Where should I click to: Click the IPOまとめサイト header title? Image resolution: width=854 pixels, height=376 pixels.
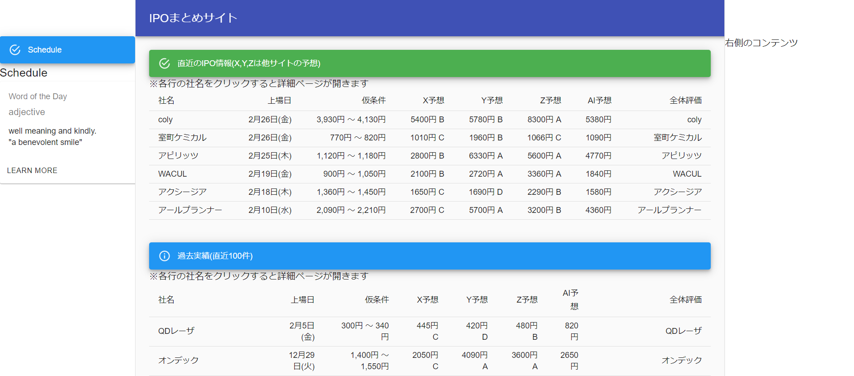click(193, 18)
